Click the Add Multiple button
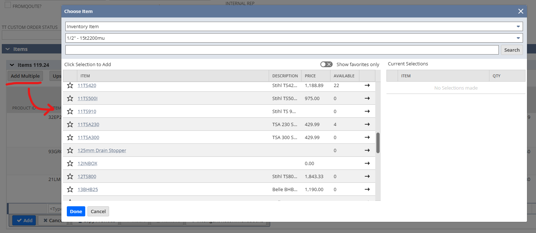 25,76
